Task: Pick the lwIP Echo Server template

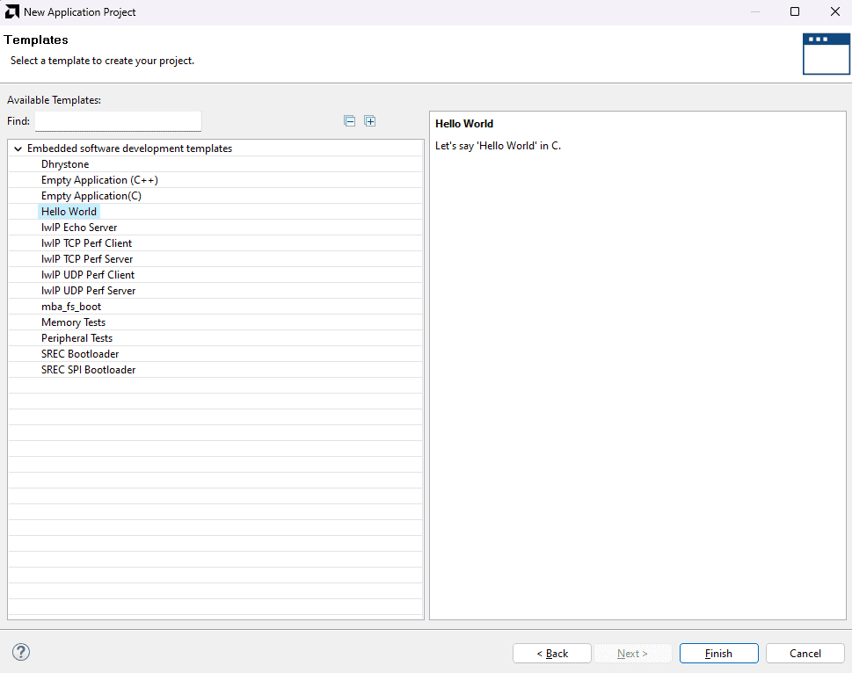Action: (79, 228)
